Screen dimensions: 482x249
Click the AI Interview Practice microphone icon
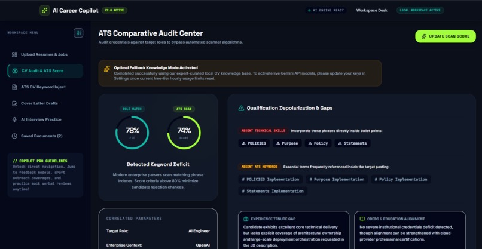tap(14, 120)
